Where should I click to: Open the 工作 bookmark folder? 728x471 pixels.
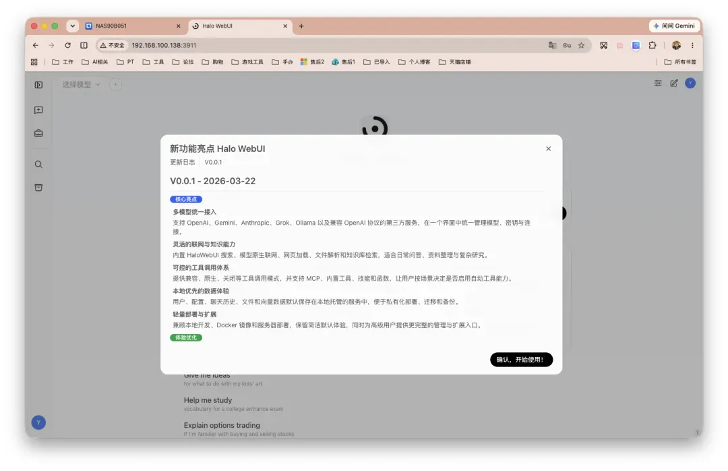63,62
